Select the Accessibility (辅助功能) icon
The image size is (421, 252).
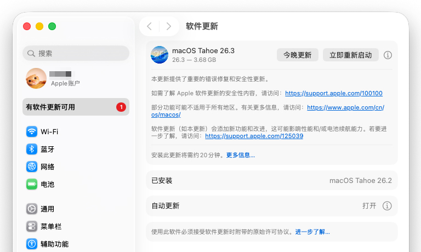pos(32,244)
